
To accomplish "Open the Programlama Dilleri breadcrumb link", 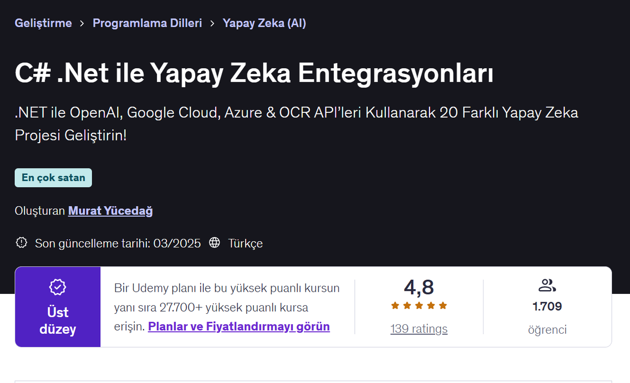I will pos(147,23).
